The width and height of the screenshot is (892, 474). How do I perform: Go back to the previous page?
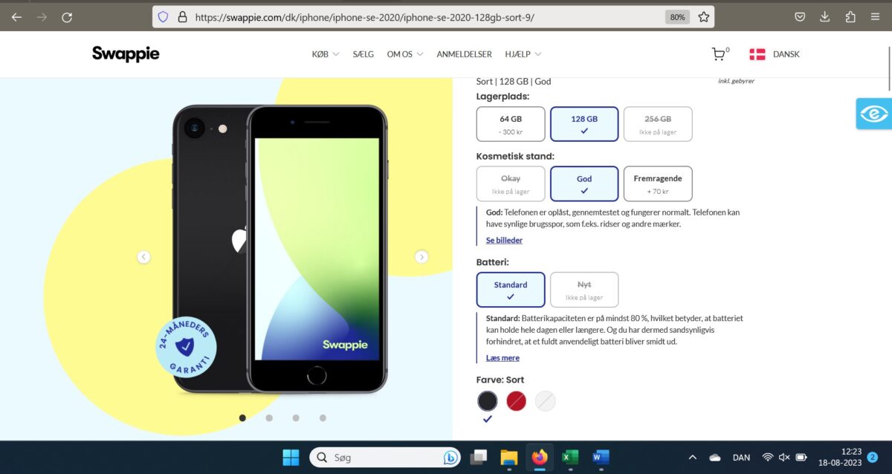point(16,17)
